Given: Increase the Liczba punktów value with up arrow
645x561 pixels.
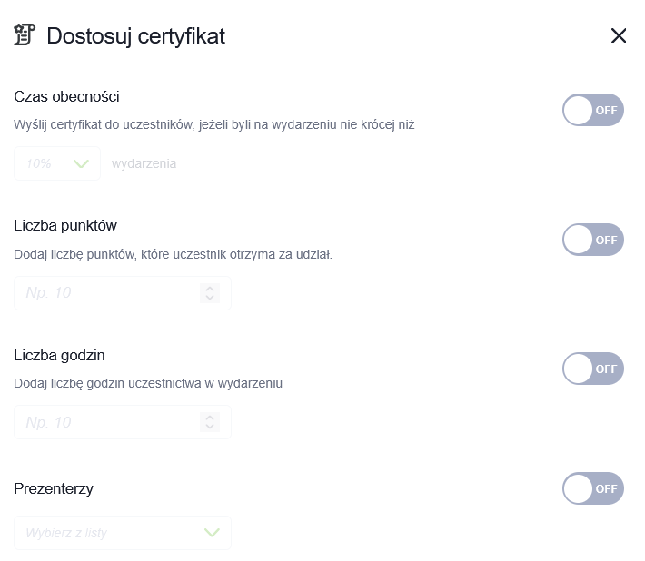Looking at the screenshot, I should click(x=210, y=289).
